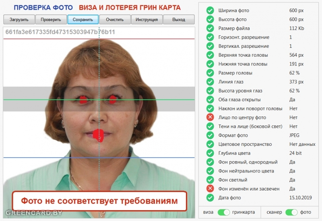Click check icon for Оба глаза открыты
The height and width of the screenshot is (221, 322).
coord(210,100)
